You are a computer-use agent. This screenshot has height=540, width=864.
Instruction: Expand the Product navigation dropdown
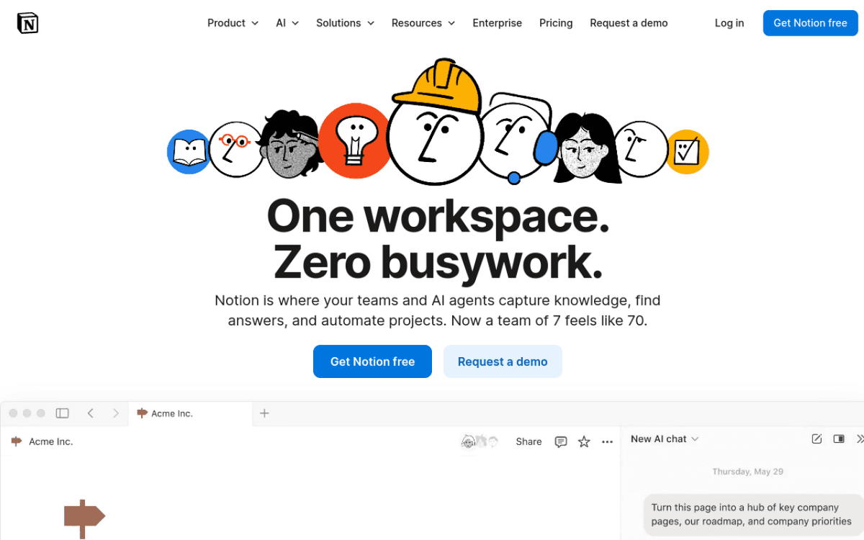233,22
